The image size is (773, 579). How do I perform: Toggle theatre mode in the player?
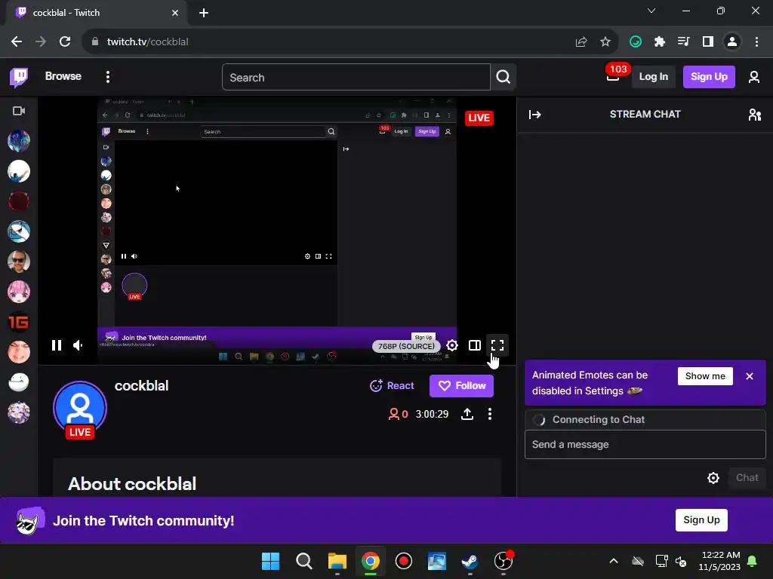point(474,345)
